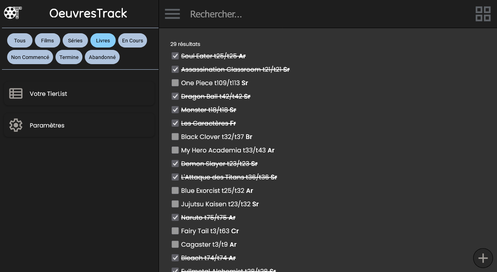Check the One Piece checkbox
This screenshot has height=272, width=497.
pos(175,83)
